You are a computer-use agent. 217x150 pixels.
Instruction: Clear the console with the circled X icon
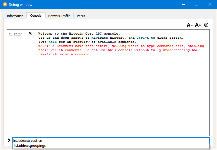click(206, 25)
